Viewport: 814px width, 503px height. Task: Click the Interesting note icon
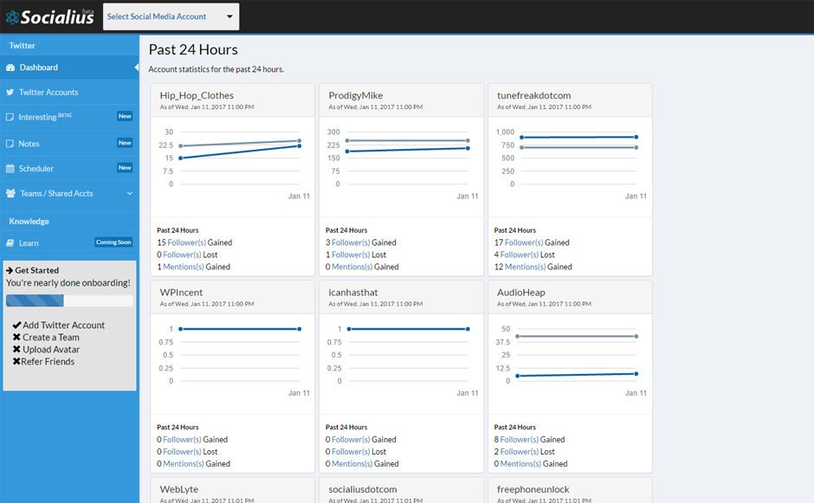click(10, 118)
